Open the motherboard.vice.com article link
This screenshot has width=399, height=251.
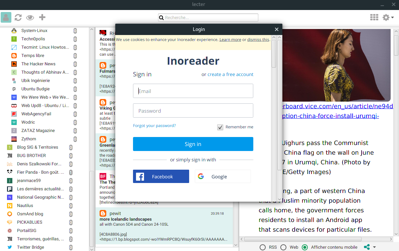click(338, 111)
